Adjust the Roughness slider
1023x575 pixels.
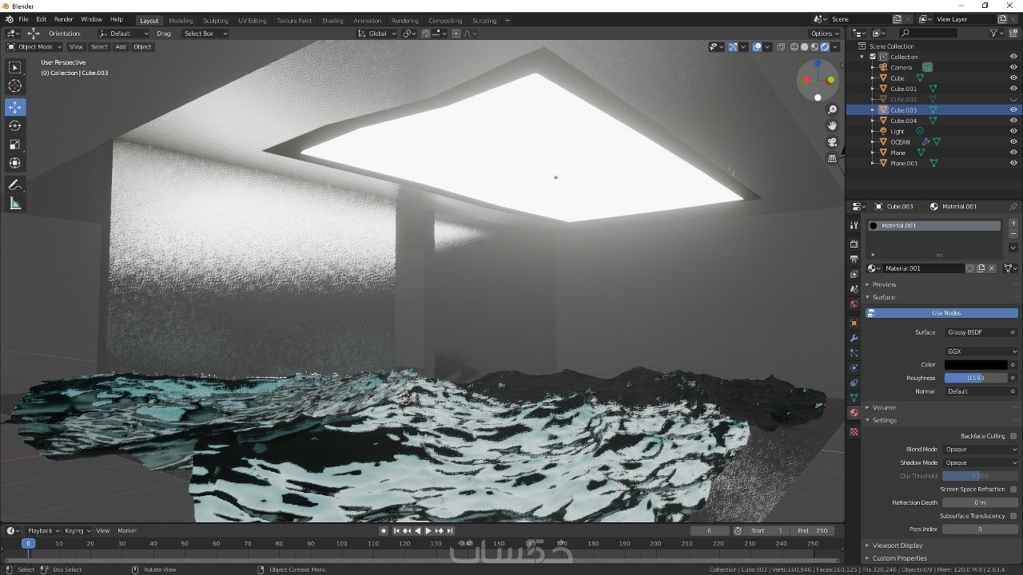coord(976,378)
